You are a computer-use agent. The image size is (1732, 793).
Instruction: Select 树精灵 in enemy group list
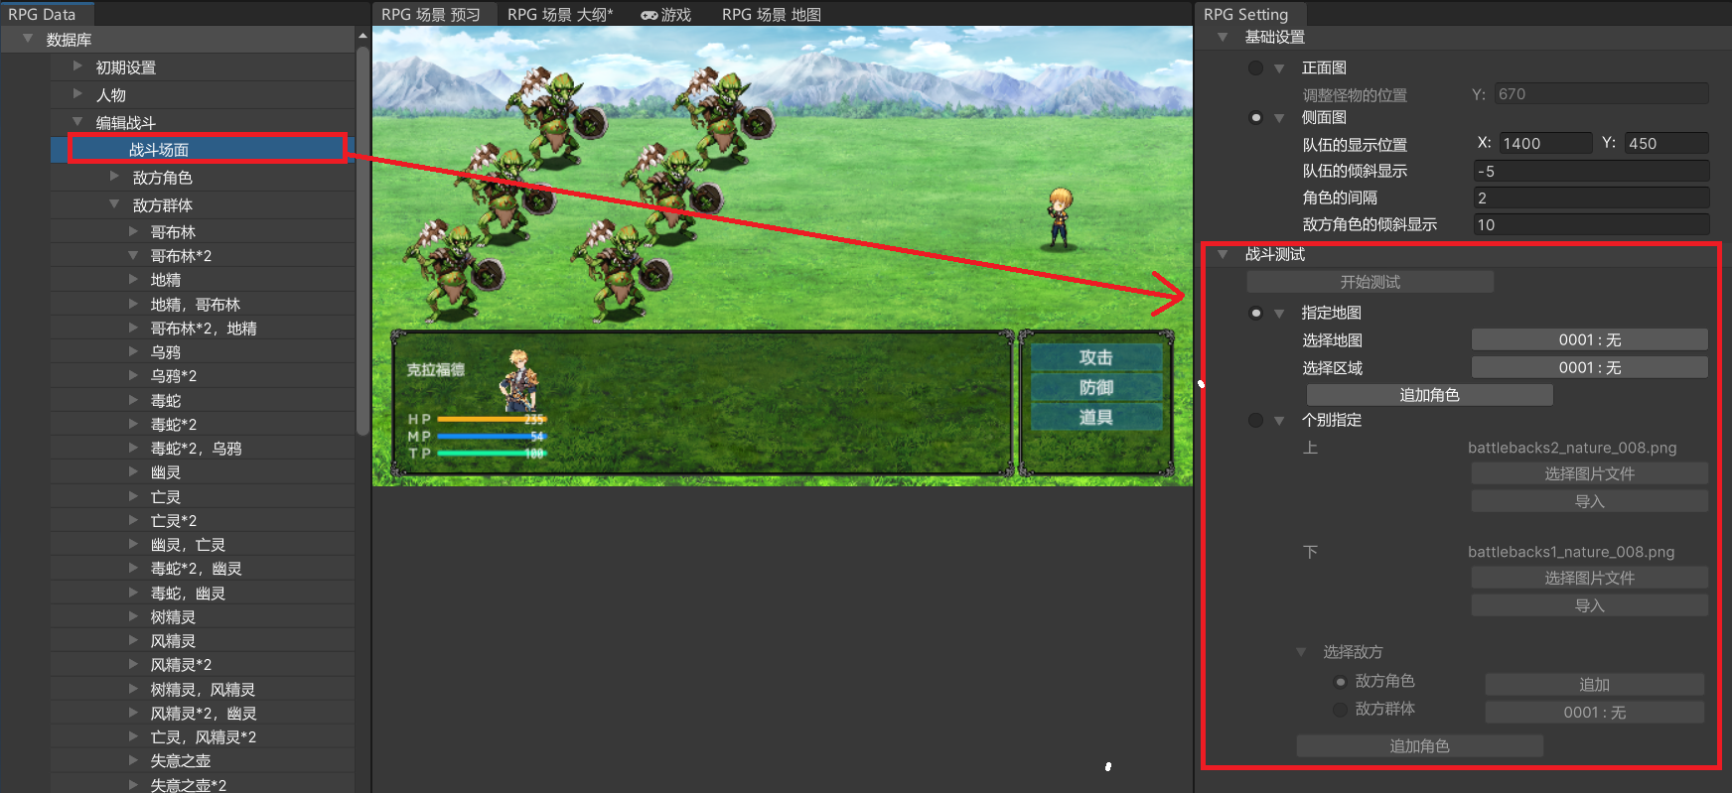(173, 617)
